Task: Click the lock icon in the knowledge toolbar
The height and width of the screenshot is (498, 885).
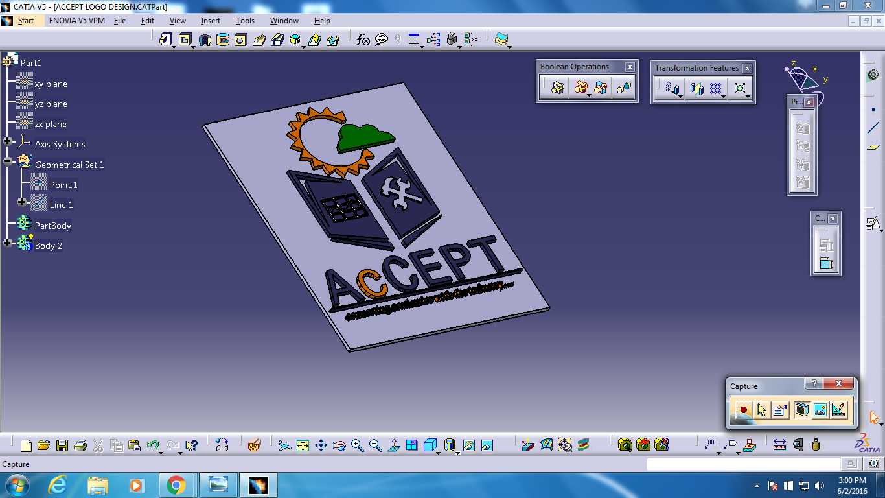Action: (452, 40)
